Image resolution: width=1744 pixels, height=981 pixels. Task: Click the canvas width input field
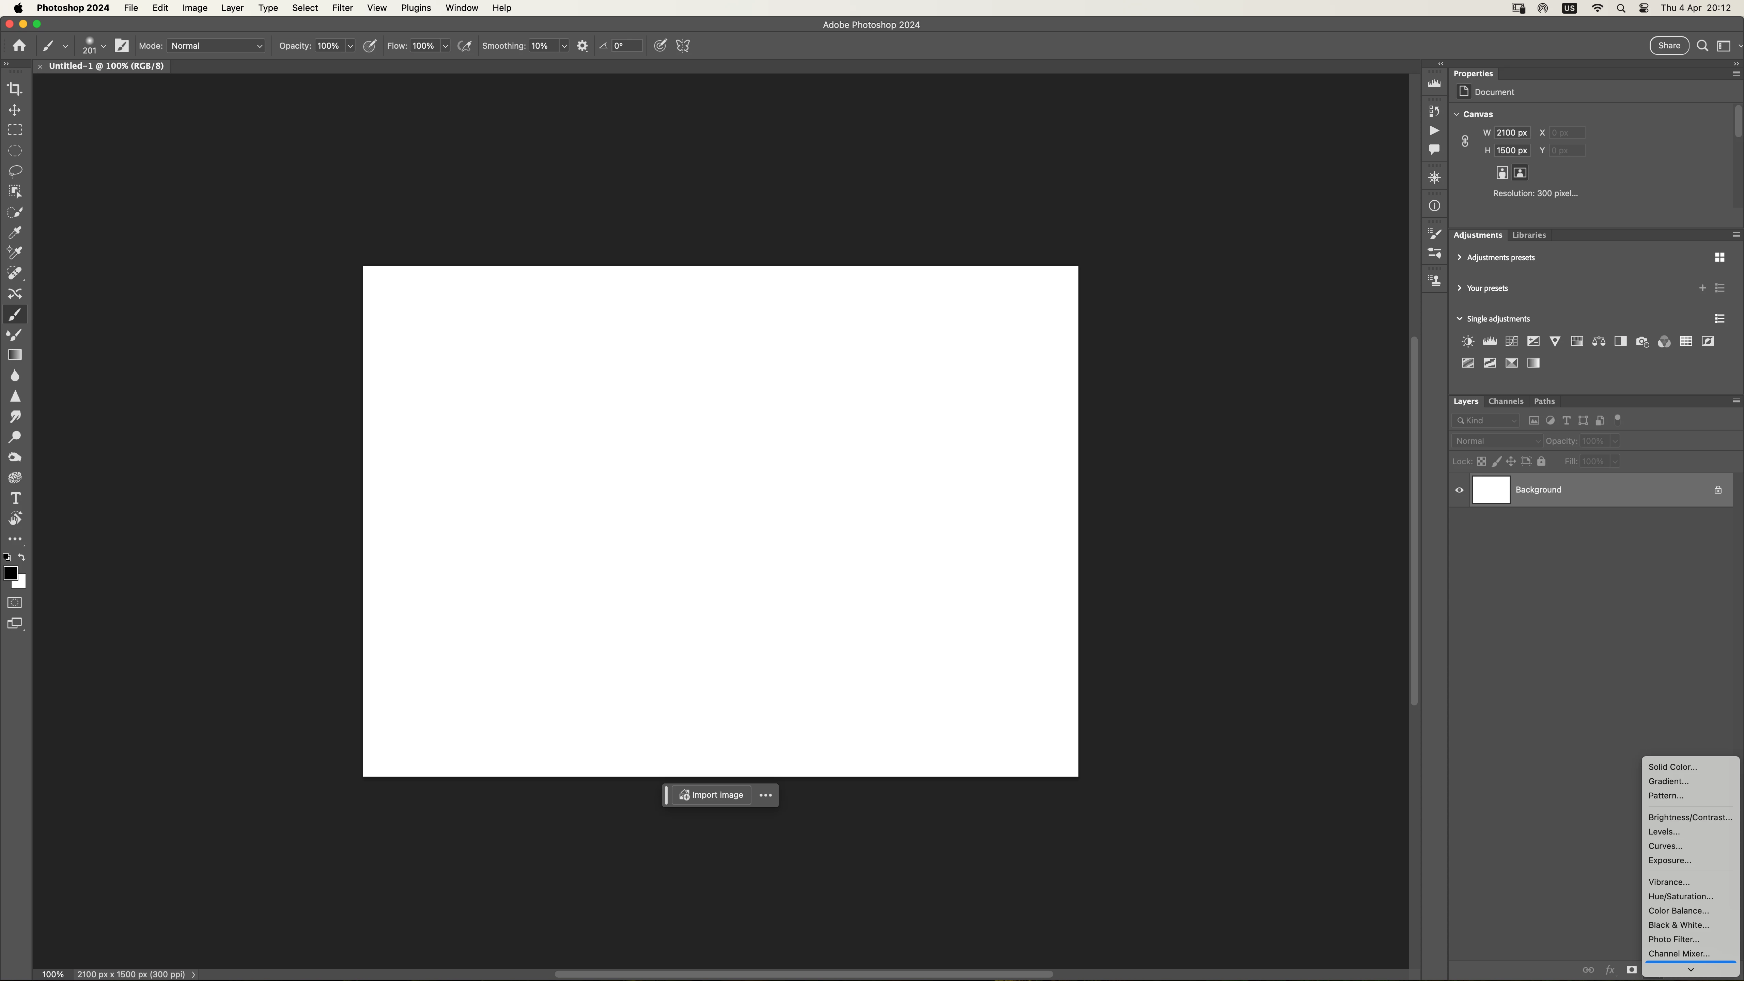1511,133
